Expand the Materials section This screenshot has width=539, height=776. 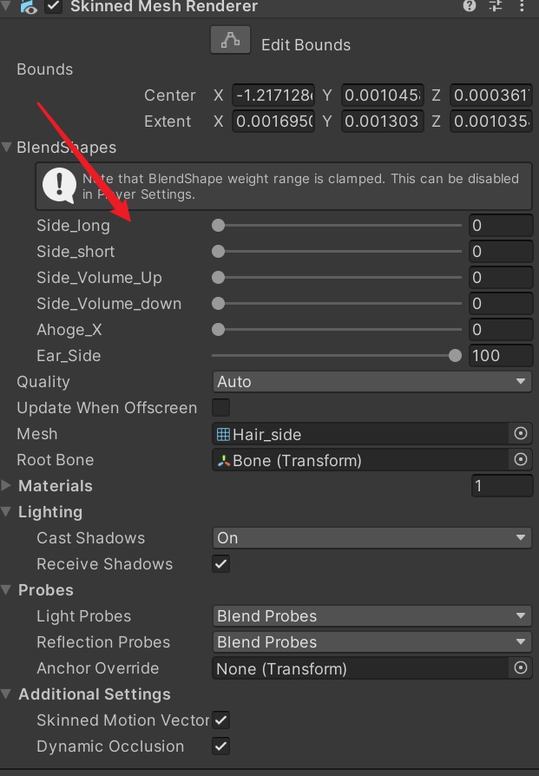[8, 486]
